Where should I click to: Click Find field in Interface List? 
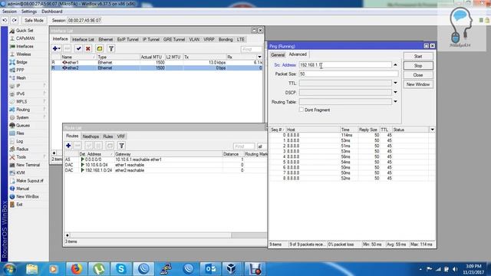click(252, 49)
